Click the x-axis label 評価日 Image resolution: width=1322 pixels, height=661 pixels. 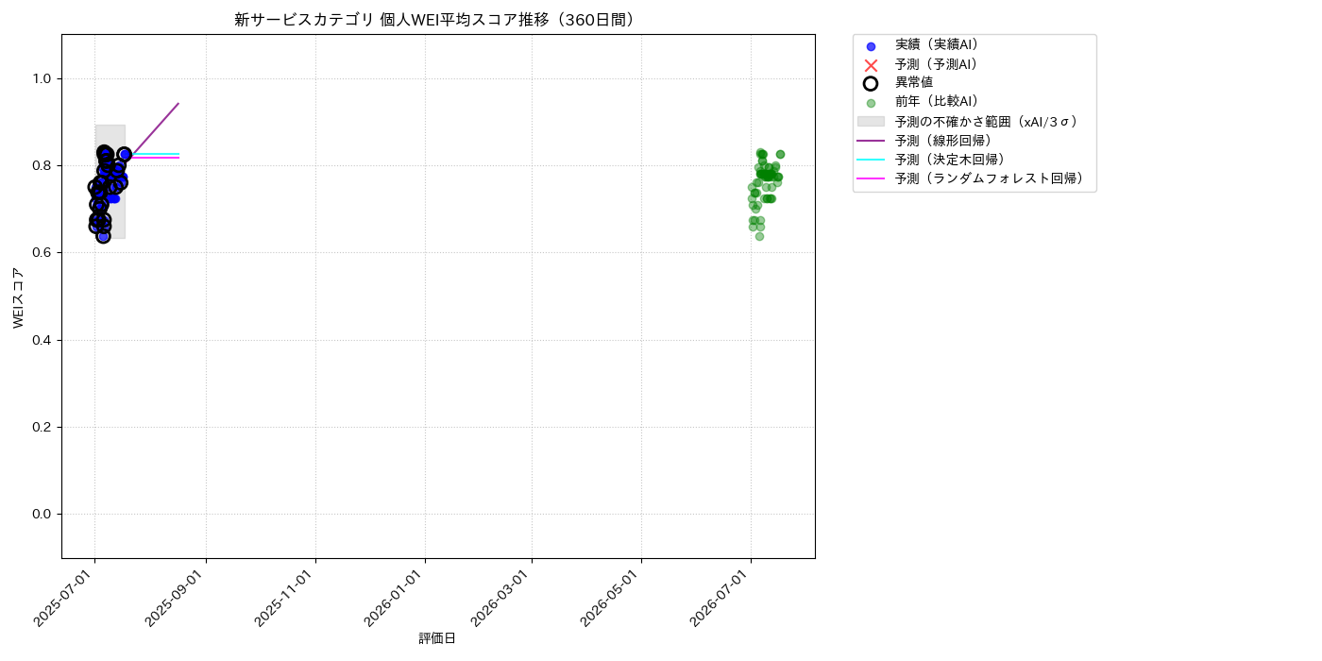(437, 638)
